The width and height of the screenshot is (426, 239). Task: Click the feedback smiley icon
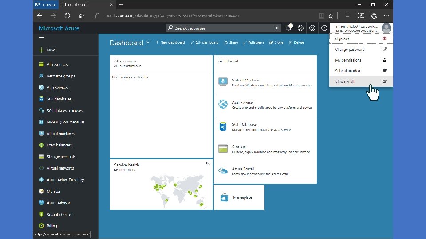click(312, 28)
